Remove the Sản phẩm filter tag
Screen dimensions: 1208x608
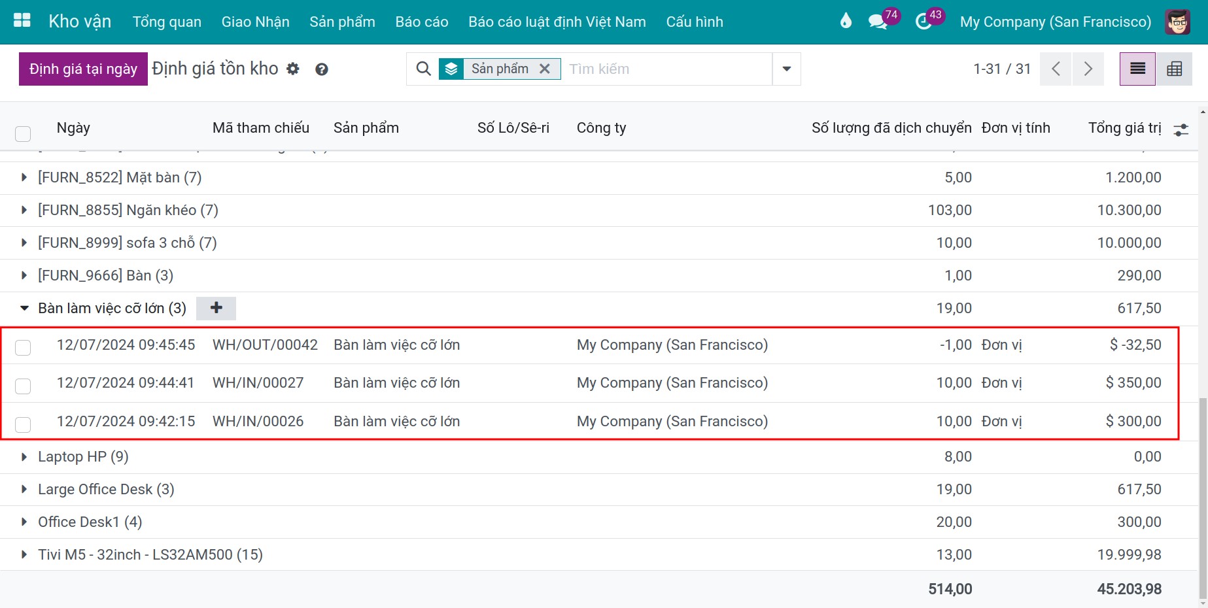tap(544, 69)
